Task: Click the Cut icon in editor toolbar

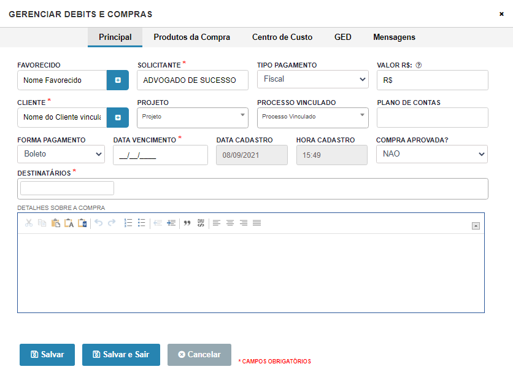Action: pyautogui.click(x=29, y=223)
